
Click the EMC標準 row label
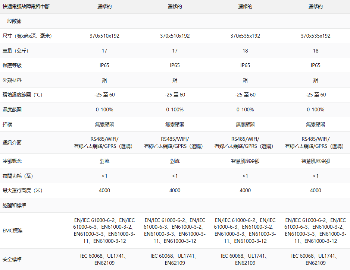pyautogui.click(x=13, y=231)
